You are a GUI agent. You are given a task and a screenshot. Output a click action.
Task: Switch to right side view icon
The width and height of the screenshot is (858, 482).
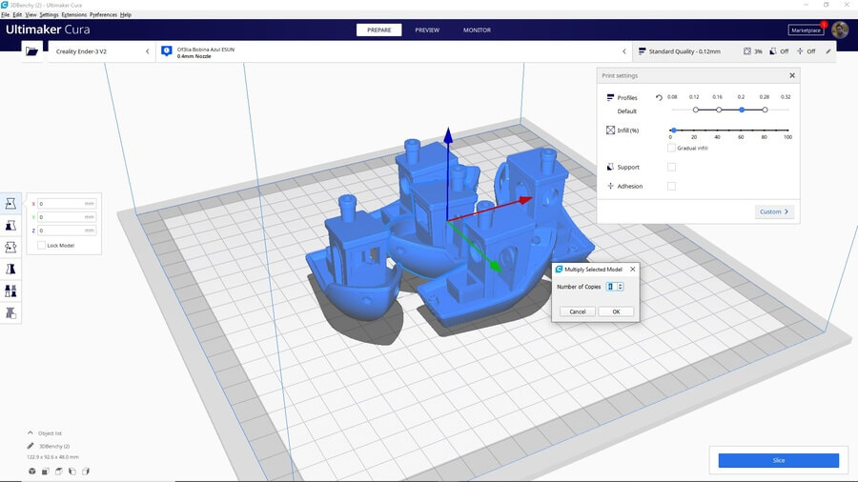tap(86, 472)
